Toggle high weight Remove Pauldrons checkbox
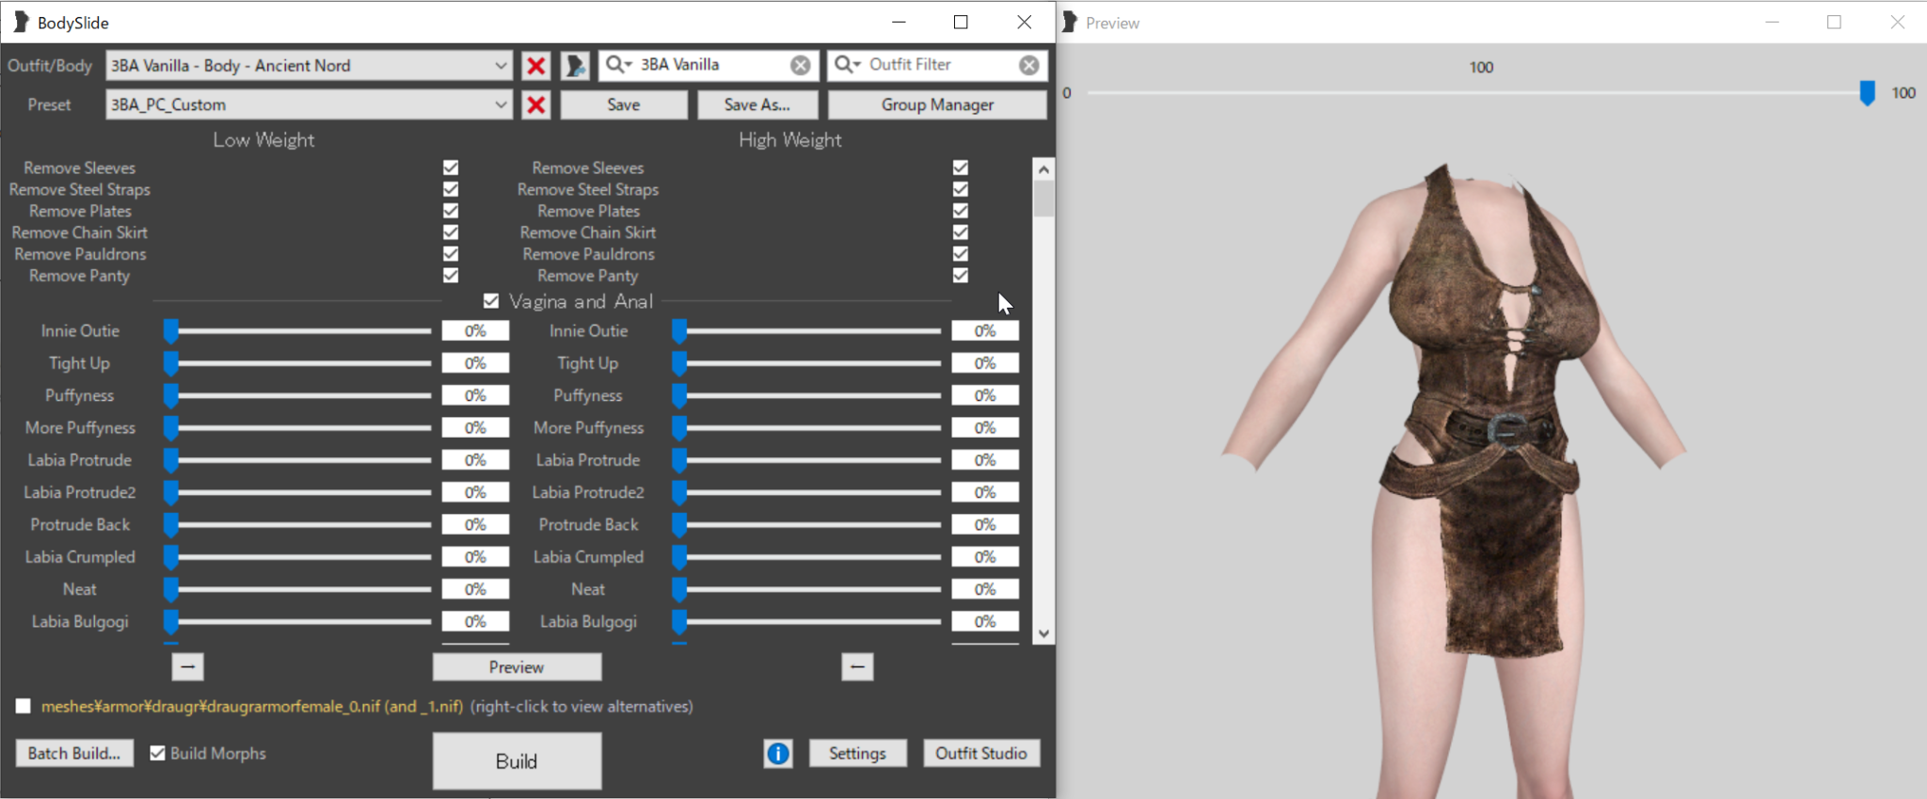Viewport: 1927px width, 799px height. pyautogui.click(x=960, y=254)
